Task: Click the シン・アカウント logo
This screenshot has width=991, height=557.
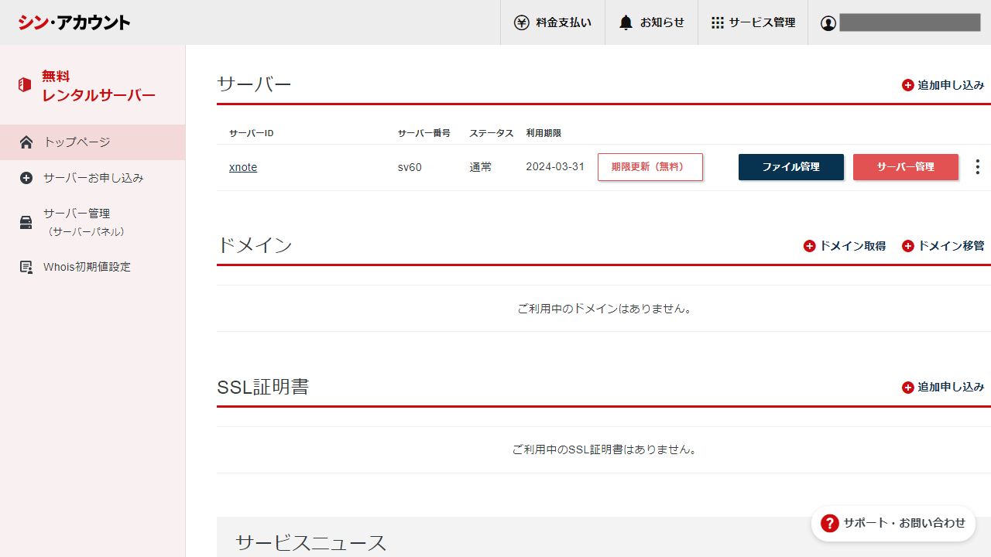Action: pyautogui.click(x=74, y=22)
